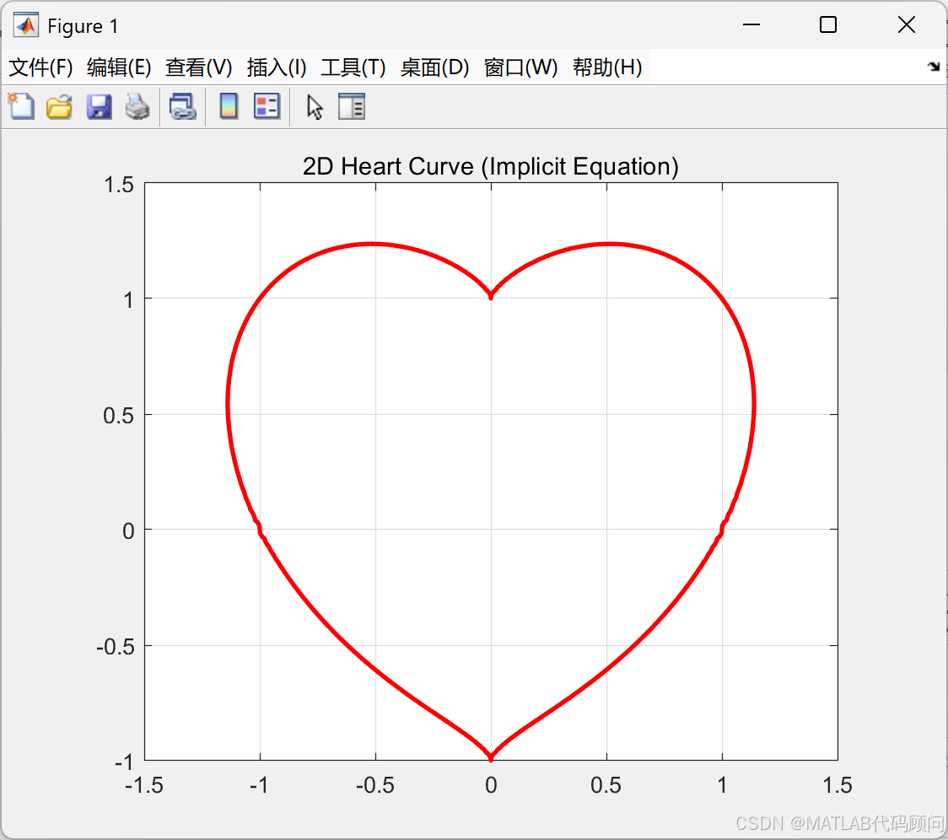Insert a legend via the toolbar icon
Screen dimensions: 948x840
point(267,107)
